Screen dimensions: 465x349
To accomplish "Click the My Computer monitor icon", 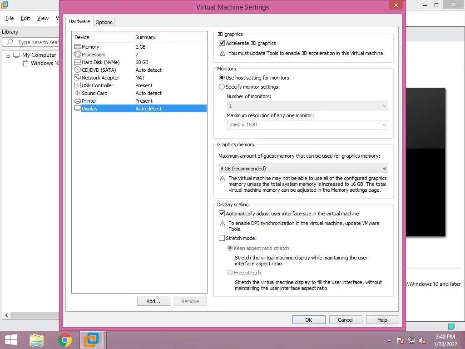I will 16,55.
